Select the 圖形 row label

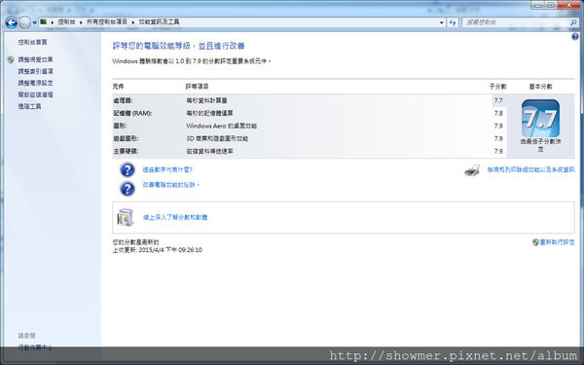(120, 126)
